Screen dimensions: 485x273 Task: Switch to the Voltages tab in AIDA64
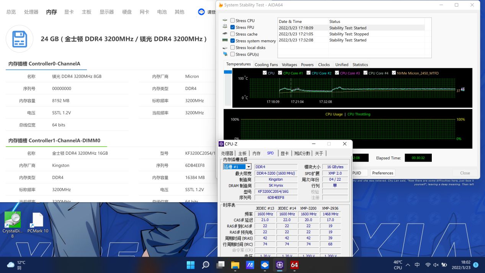coord(289,64)
